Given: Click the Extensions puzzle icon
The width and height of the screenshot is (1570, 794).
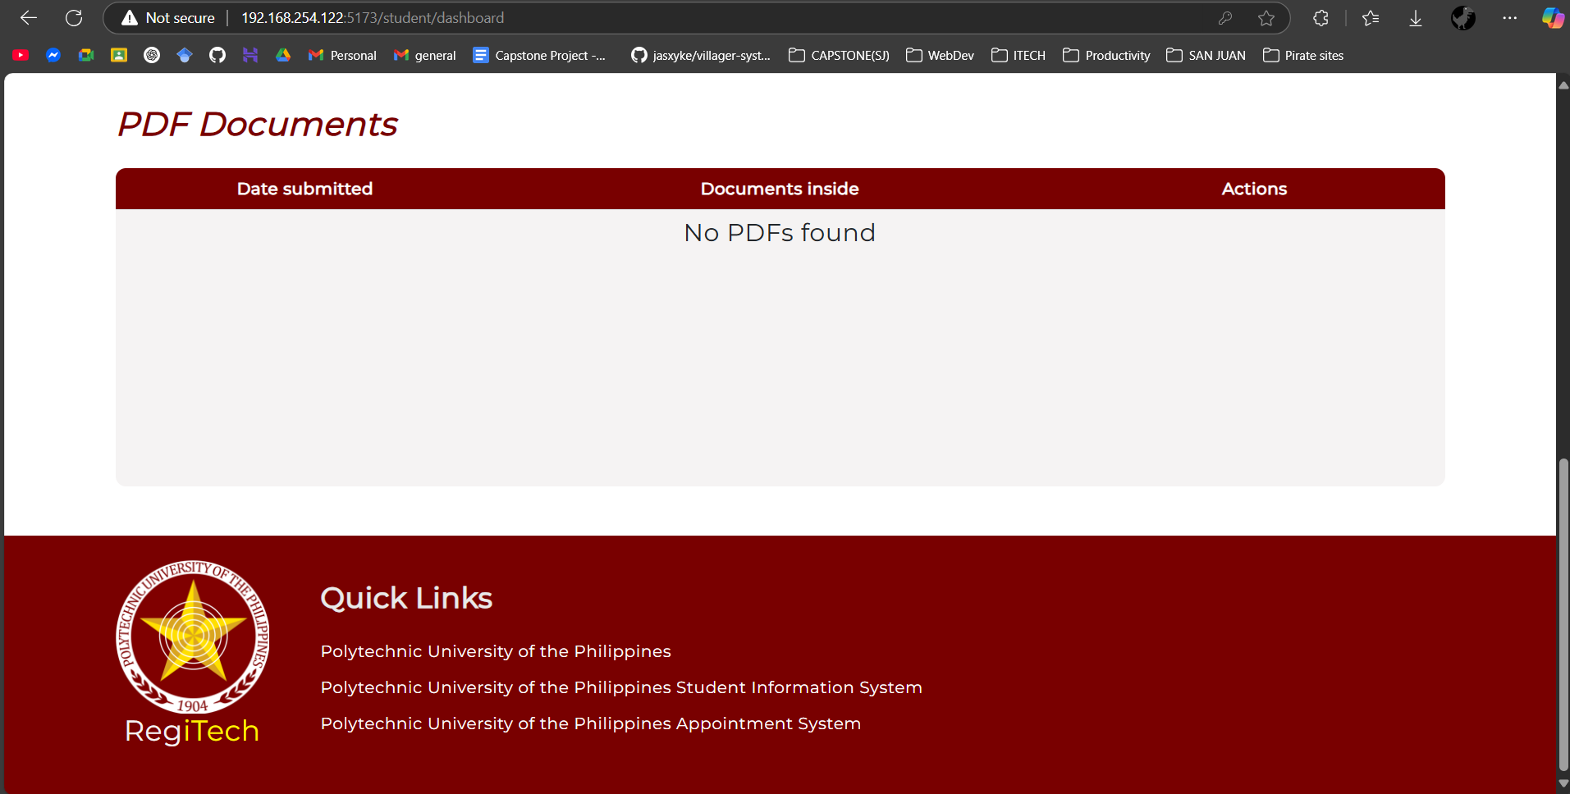Looking at the screenshot, I should (x=1321, y=18).
